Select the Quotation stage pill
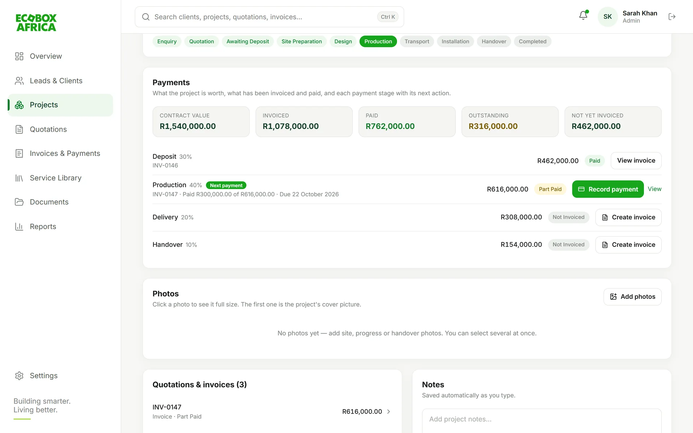This screenshot has height=433, width=693. (201, 41)
